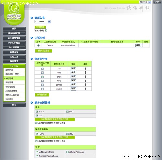162x160 pixels.
Task: Check the group box for user jay
Action: (42, 69)
